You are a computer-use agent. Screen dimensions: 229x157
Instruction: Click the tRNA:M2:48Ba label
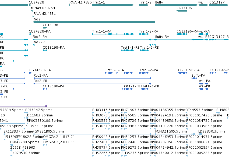coord(44,13)
